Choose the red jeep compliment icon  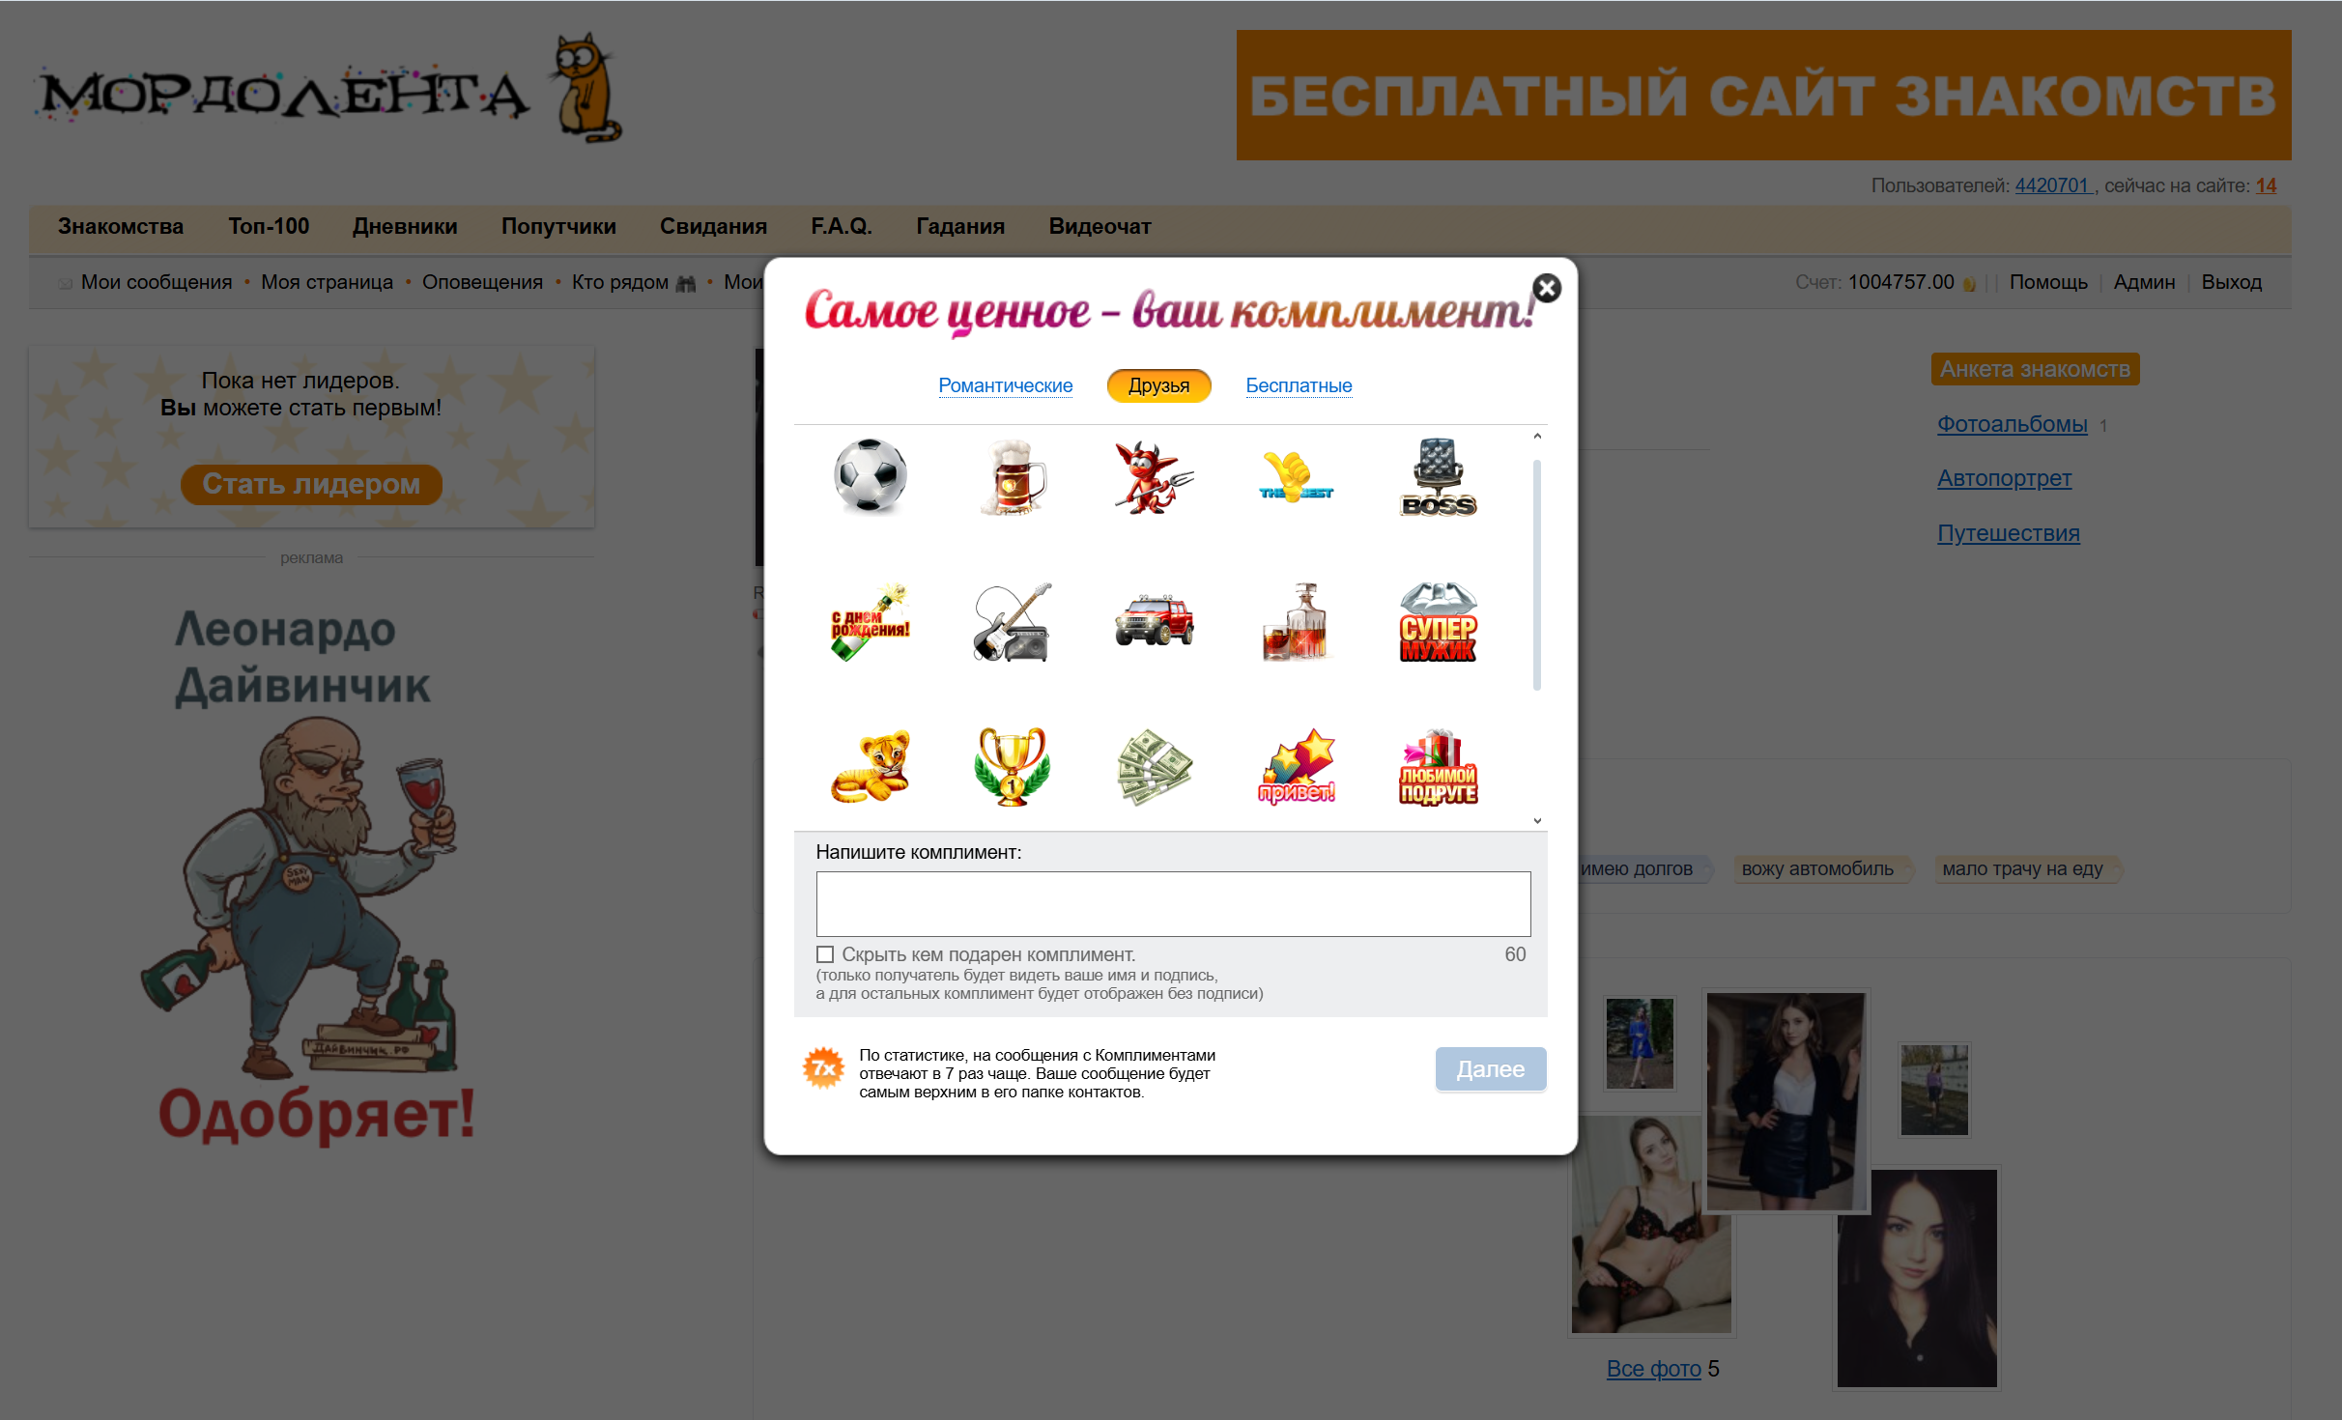tap(1154, 622)
